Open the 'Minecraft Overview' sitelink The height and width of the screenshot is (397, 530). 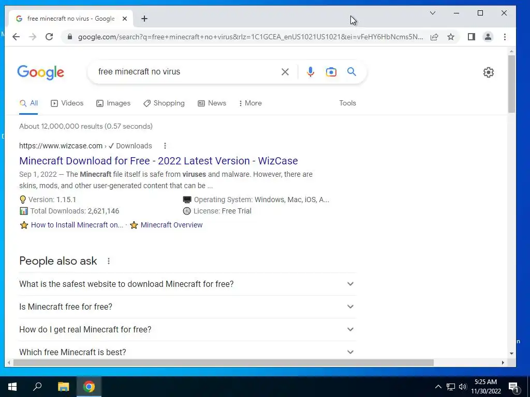point(171,225)
